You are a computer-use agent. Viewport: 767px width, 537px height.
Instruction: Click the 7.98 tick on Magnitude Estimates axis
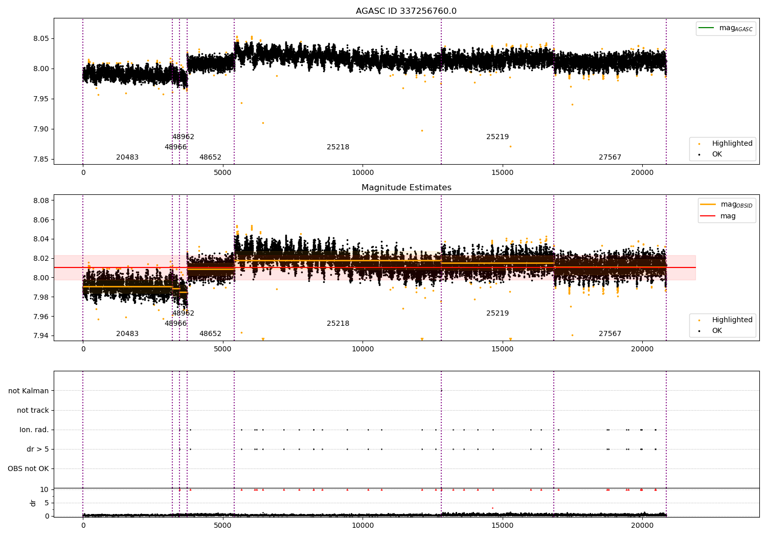tap(41, 297)
